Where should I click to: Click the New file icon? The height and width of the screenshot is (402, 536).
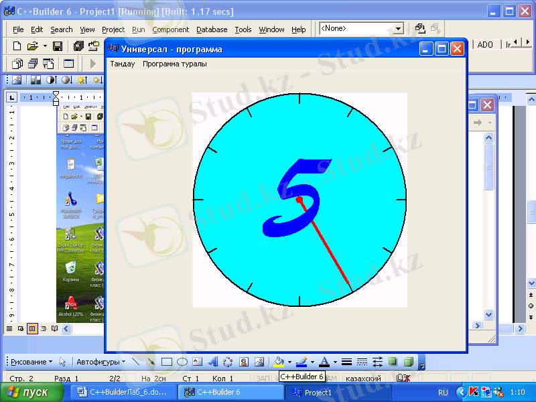click(x=17, y=46)
